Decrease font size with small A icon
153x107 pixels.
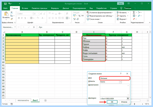click(44, 14)
